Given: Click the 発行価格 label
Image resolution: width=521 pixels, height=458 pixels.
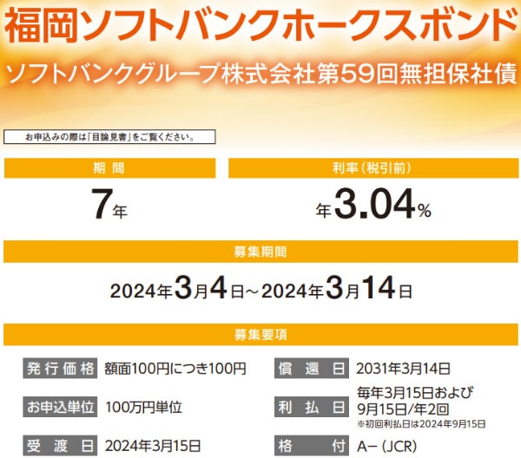Looking at the screenshot, I should tap(60, 369).
